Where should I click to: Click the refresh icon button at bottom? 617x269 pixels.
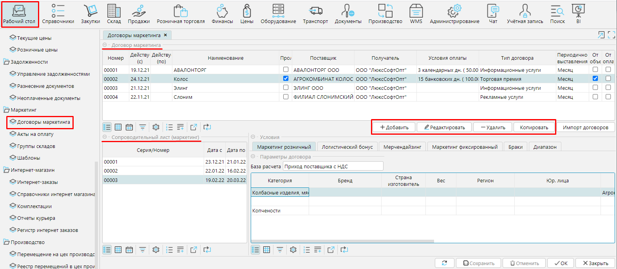click(x=444, y=263)
